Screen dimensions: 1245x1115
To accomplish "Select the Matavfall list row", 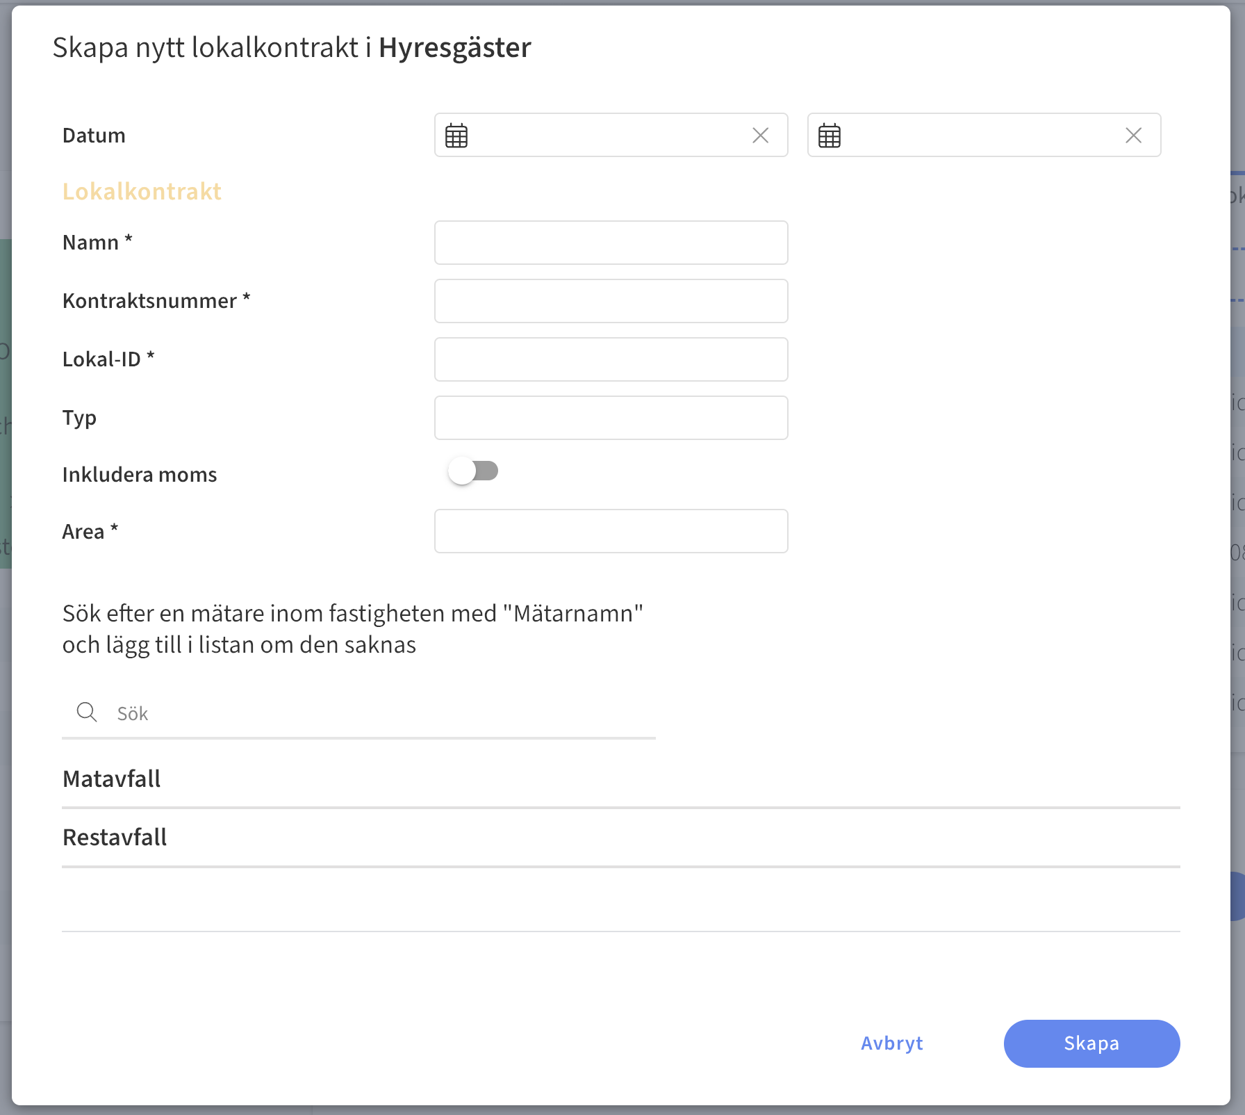I will pyautogui.click(x=621, y=779).
